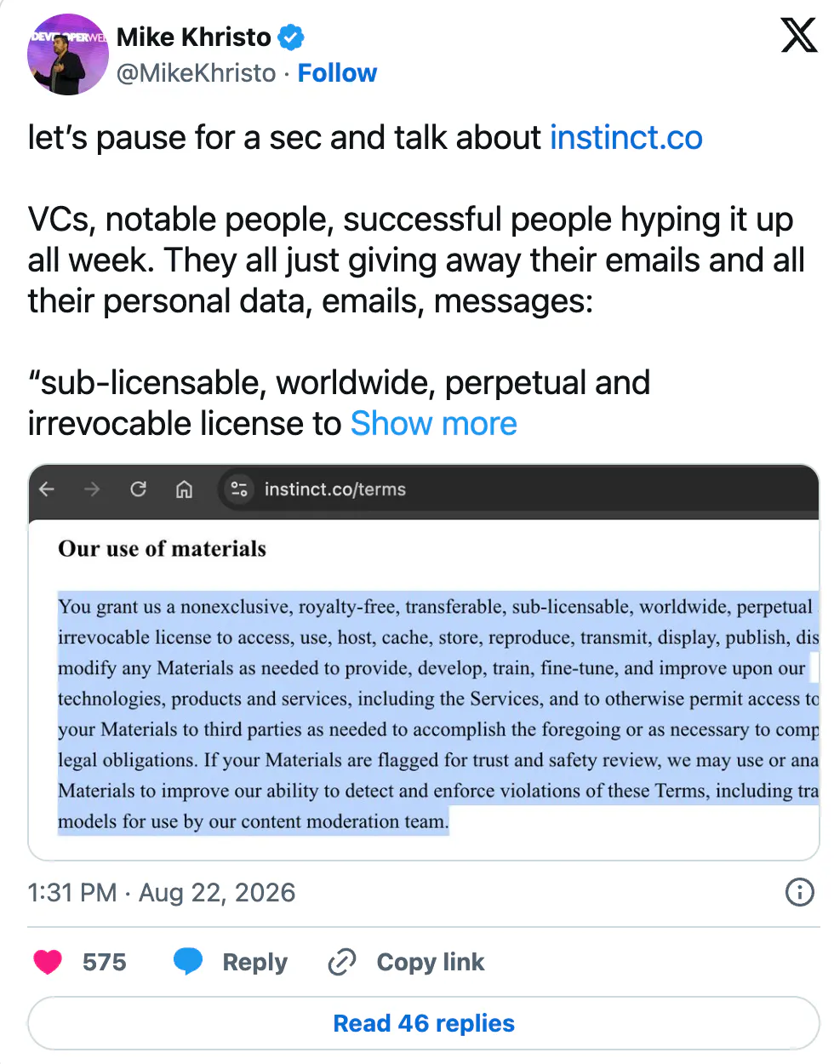Open the instinct.co link

click(x=626, y=137)
